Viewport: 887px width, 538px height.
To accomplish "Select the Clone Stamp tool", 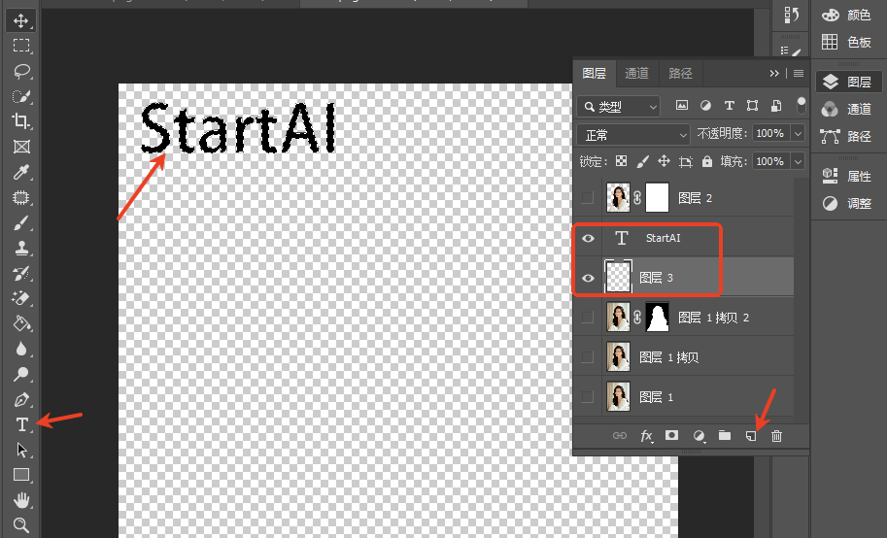I will click(x=21, y=248).
